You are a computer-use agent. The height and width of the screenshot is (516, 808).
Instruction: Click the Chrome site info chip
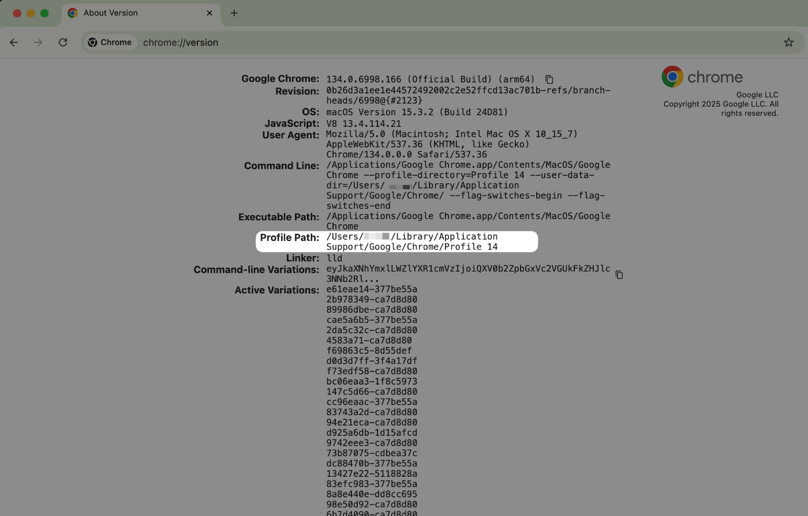click(110, 42)
